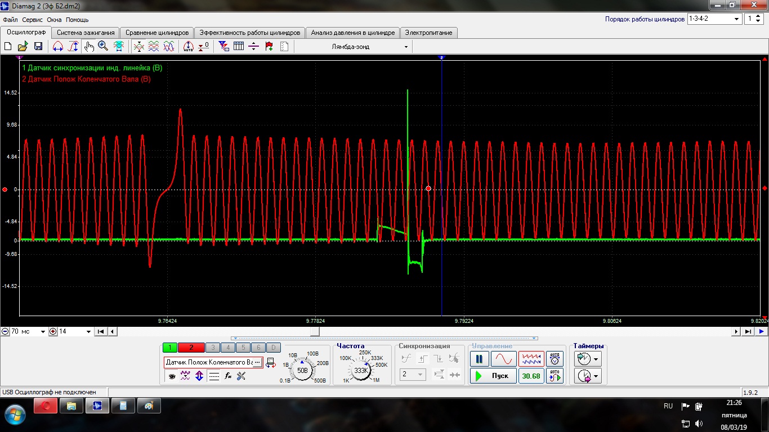Add a marker flag with the flag icon
Image resolution: width=769 pixels, height=432 pixels.
[x=269, y=46]
